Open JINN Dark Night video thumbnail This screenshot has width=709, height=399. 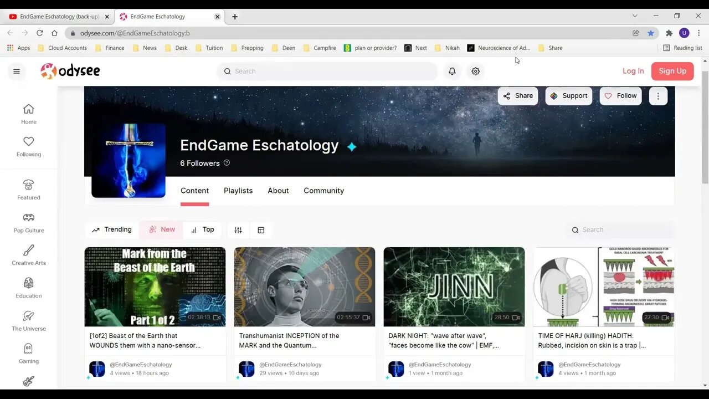tap(454, 287)
